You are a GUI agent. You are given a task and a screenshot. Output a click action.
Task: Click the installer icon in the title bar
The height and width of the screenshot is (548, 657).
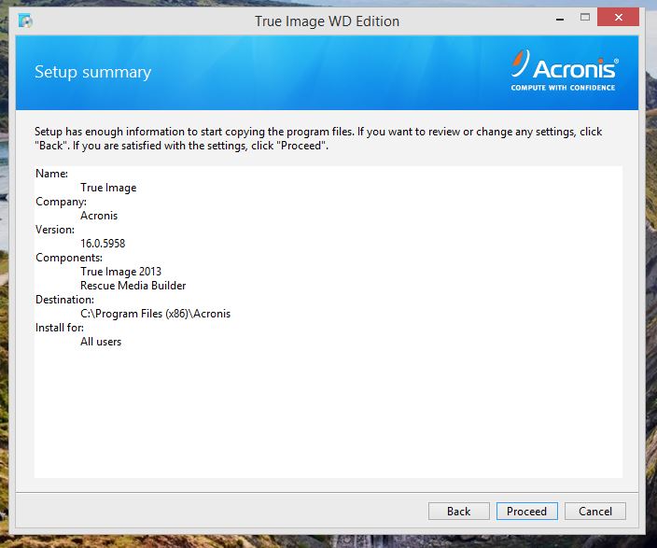click(x=25, y=20)
